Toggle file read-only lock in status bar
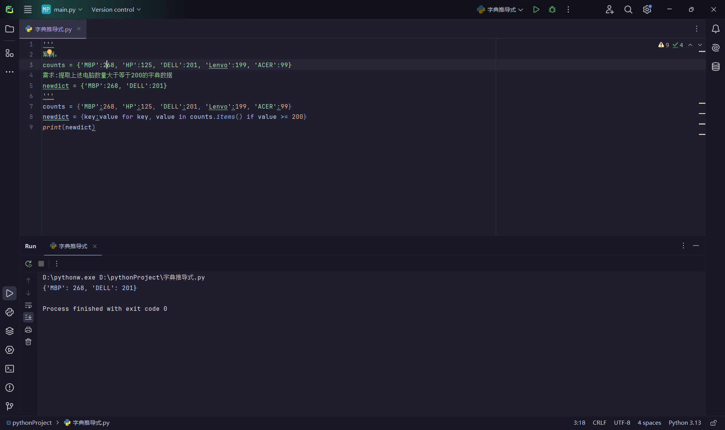Image resolution: width=725 pixels, height=430 pixels. 713,423
